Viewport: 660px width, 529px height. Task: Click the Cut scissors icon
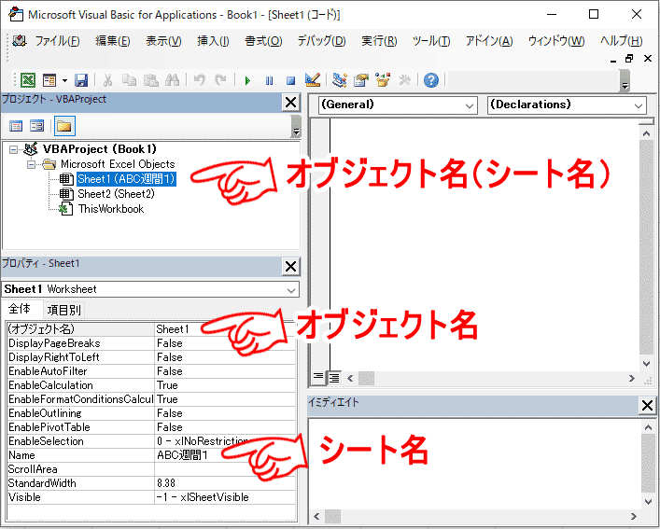[107, 80]
